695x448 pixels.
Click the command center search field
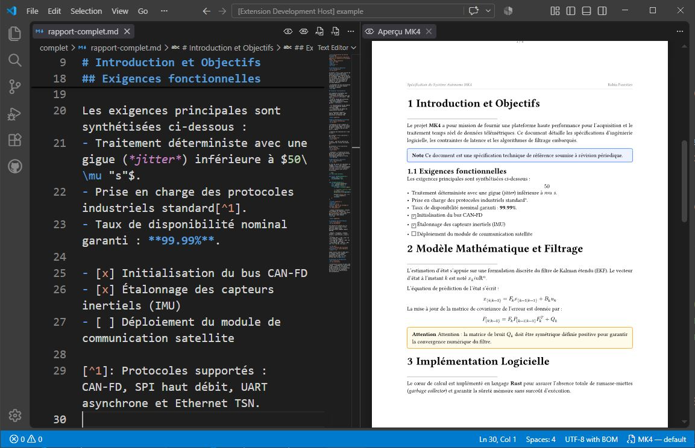[348, 11]
